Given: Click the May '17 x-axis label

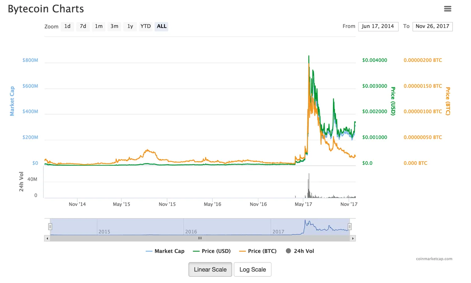Looking at the screenshot, I should pos(304,204).
